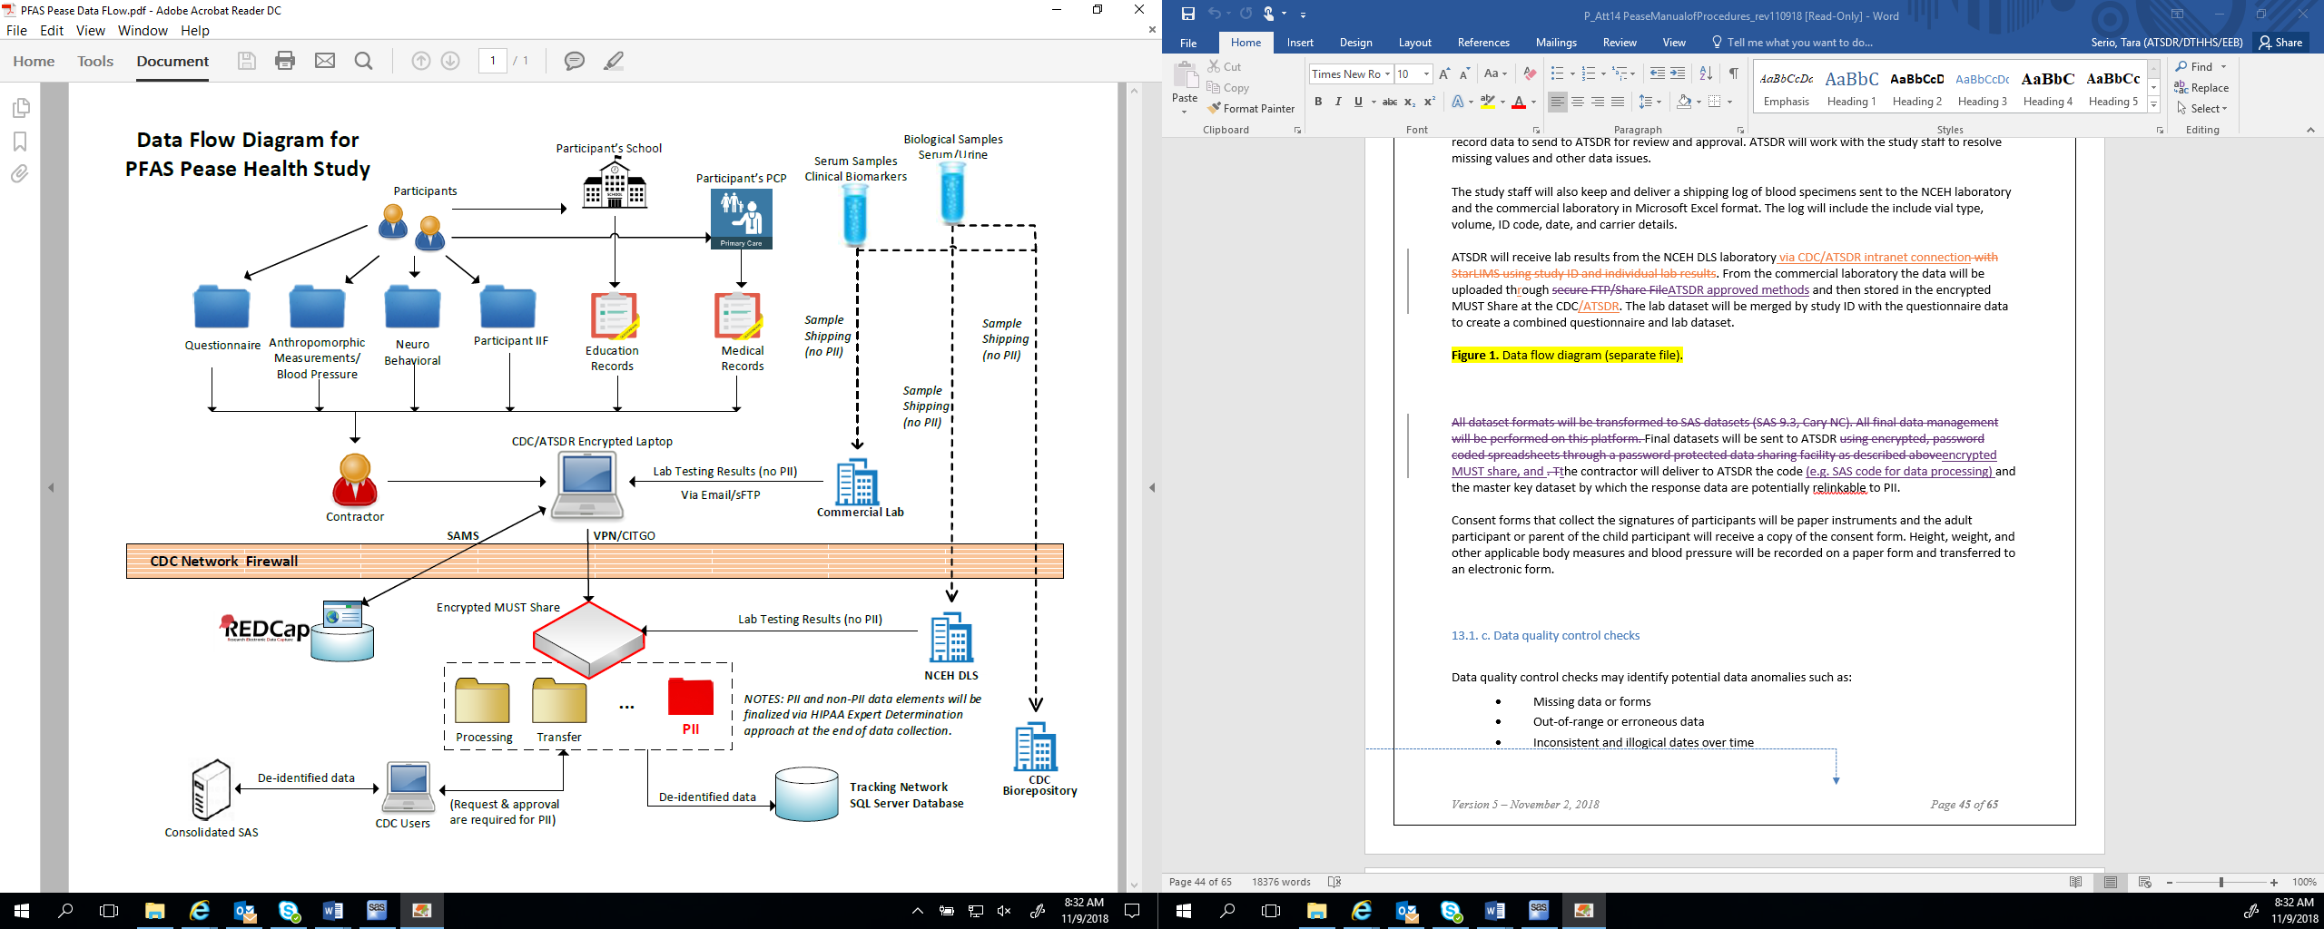This screenshot has width=2324, height=929.
Task: Open the Acrobat comment bubble tool
Action: pyautogui.click(x=574, y=61)
